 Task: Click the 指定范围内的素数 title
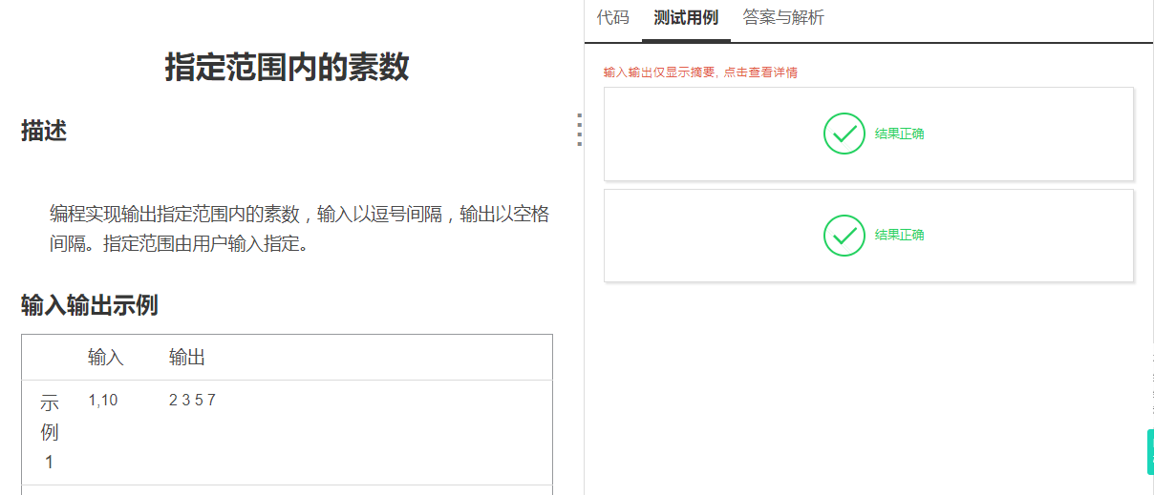(x=287, y=68)
